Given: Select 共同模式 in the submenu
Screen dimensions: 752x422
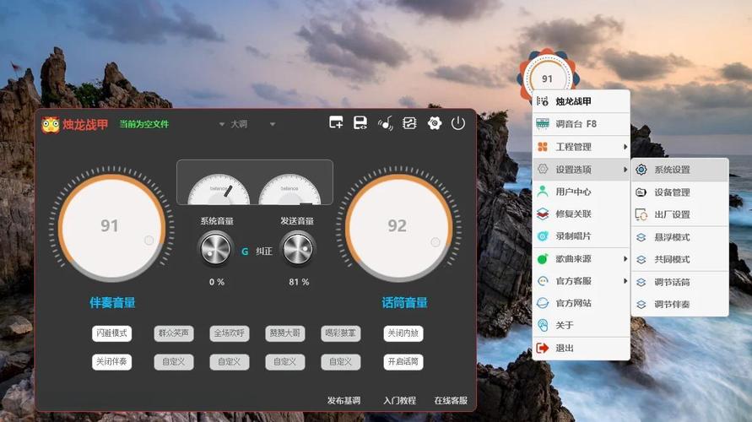Looking at the screenshot, I should tap(680, 259).
